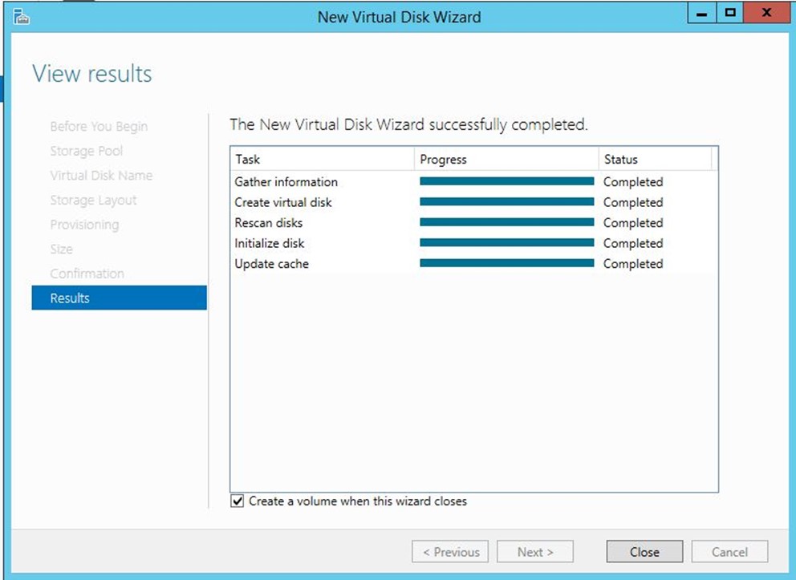The width and height of the screenshot is (796, 580).
Task: Select the Before You Begin step
Action: (x=99, y=127)
